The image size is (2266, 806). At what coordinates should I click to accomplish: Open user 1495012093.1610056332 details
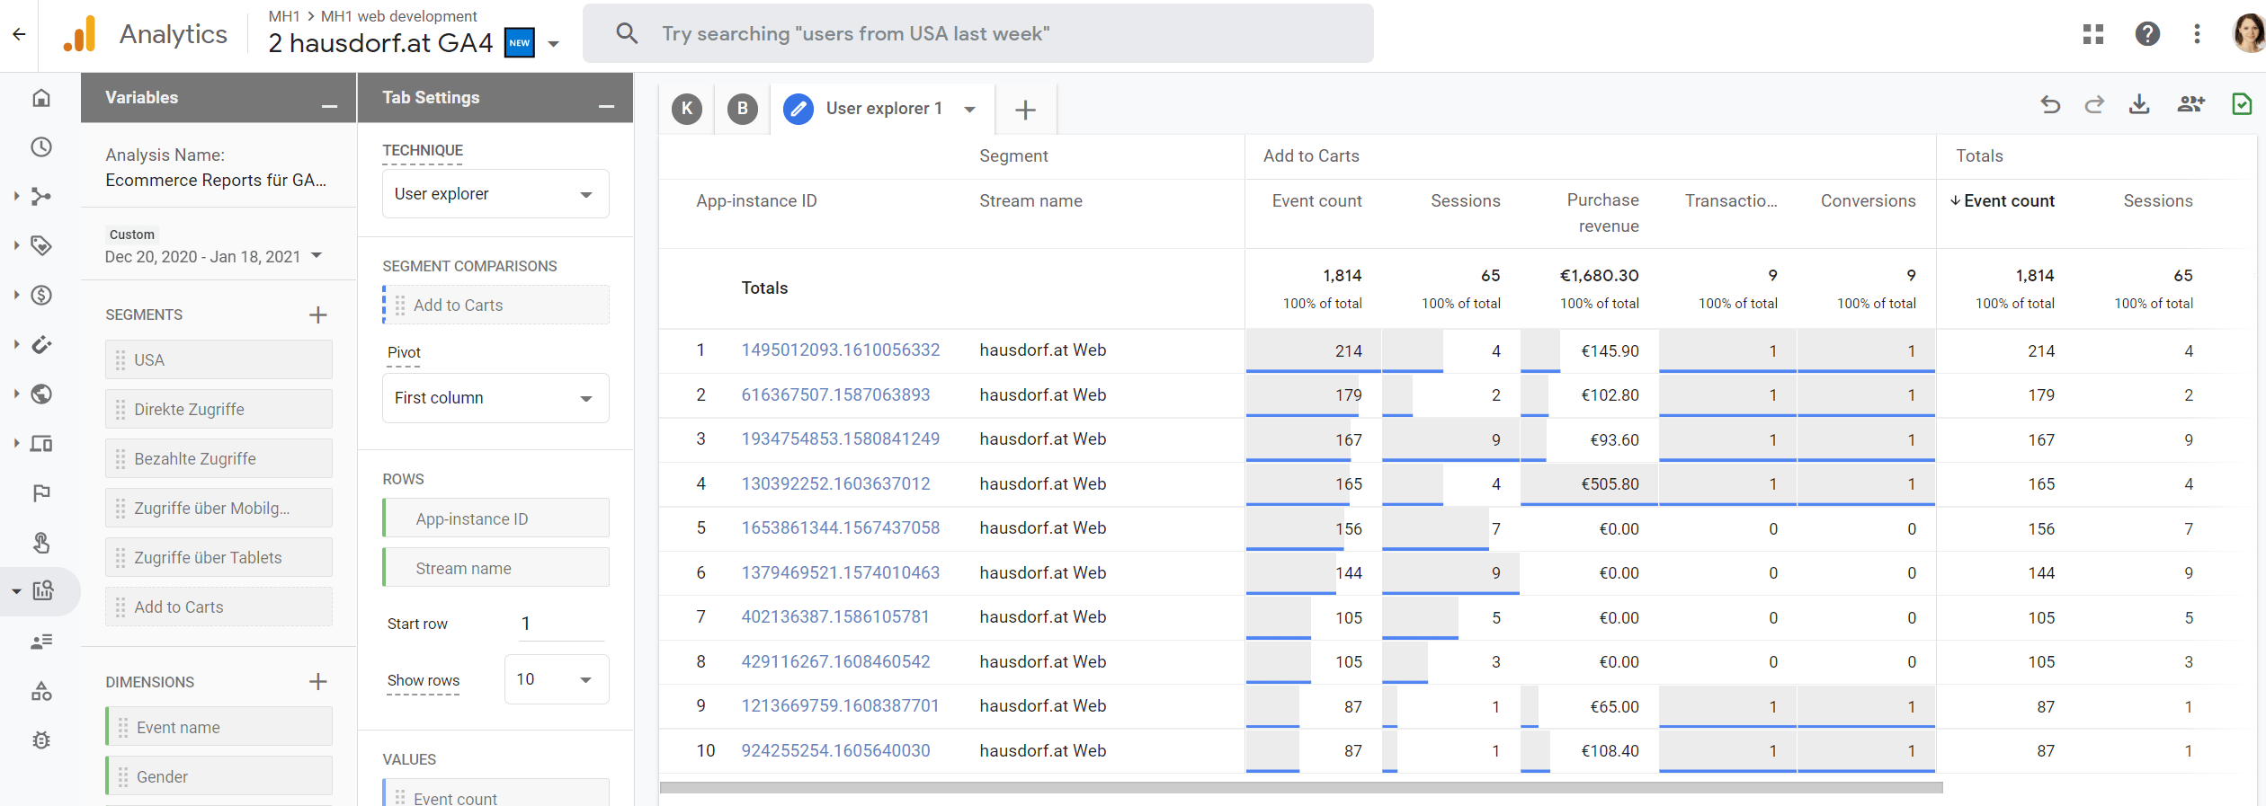[x=840, y=350]
